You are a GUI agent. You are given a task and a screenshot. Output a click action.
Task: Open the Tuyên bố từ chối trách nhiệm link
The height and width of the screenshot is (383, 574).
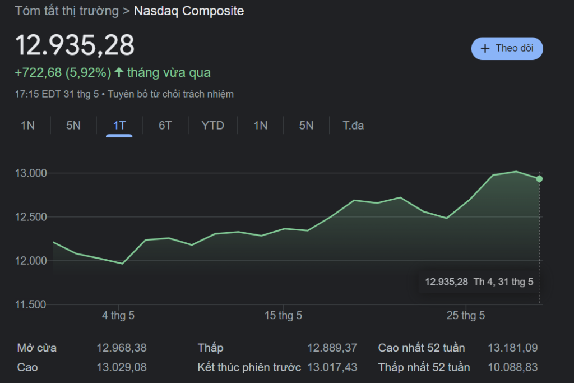[x=170, y=94]
